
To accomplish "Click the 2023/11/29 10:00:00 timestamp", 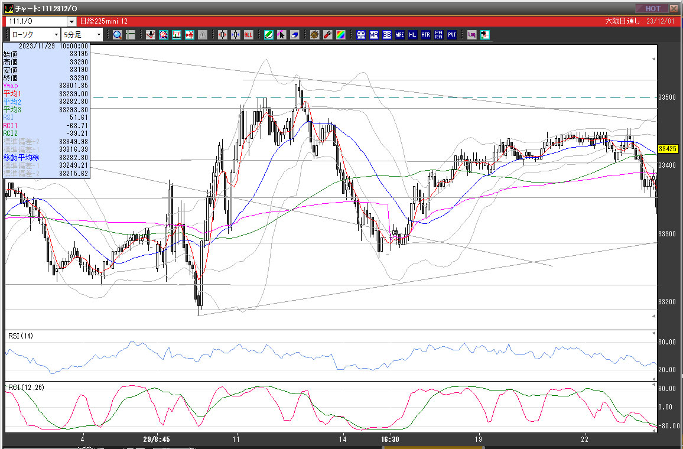I will (x=53, y=45).
